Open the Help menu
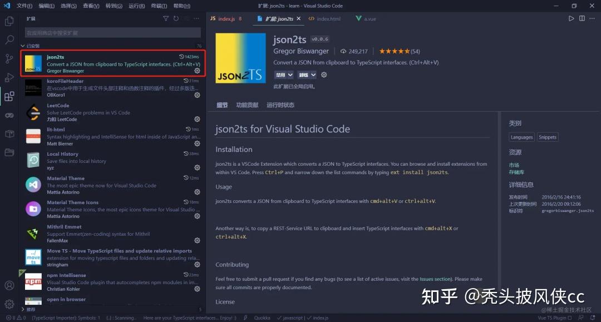The height and width of the screenshot is (322, 601). (x=181, y=6)
